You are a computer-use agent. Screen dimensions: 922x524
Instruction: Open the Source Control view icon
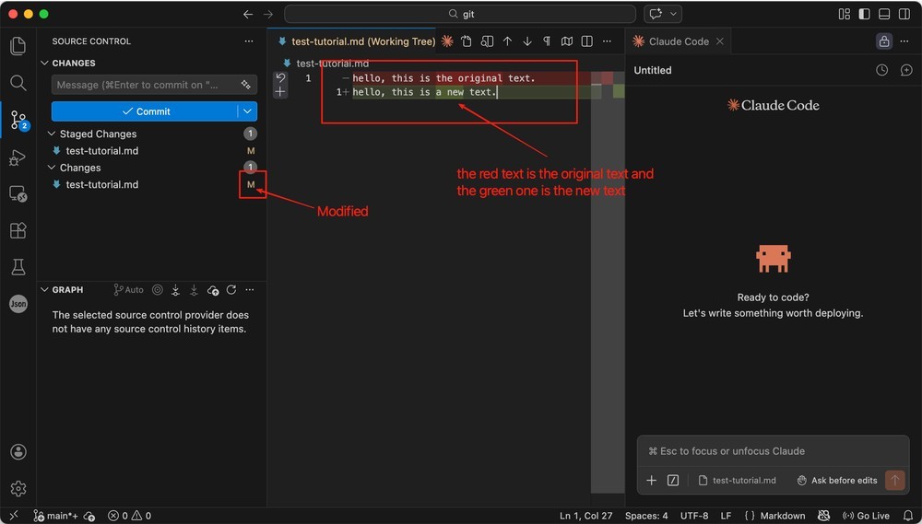click(x=18, y=120)
